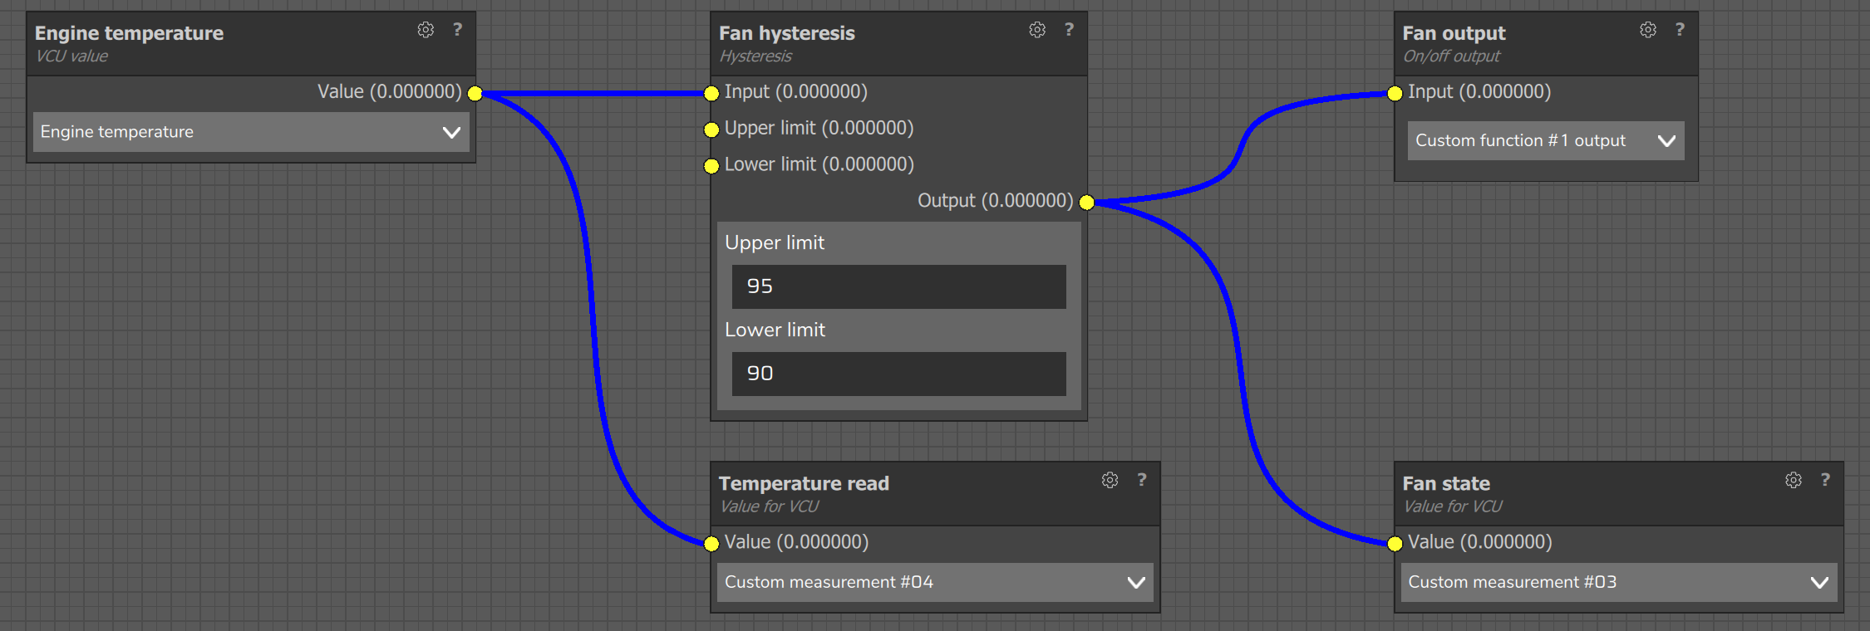Screen dimensions: 1870x631
Task: Click Lower limit field showing 90
Action: point(898,374)
